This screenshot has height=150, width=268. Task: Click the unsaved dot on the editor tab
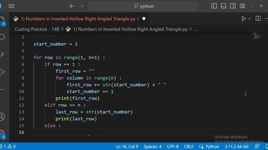click(144, 18)
